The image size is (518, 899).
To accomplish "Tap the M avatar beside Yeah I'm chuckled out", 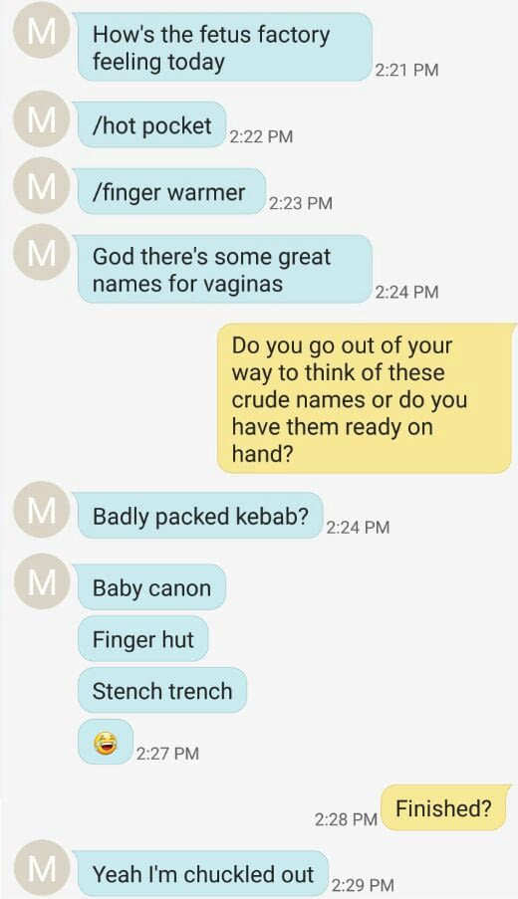I will tap(41, 868).
